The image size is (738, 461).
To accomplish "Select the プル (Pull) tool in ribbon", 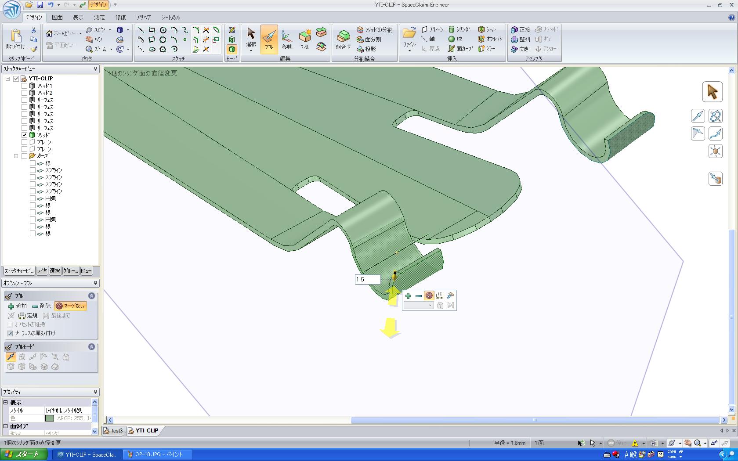I will click(x=268, y=39).
